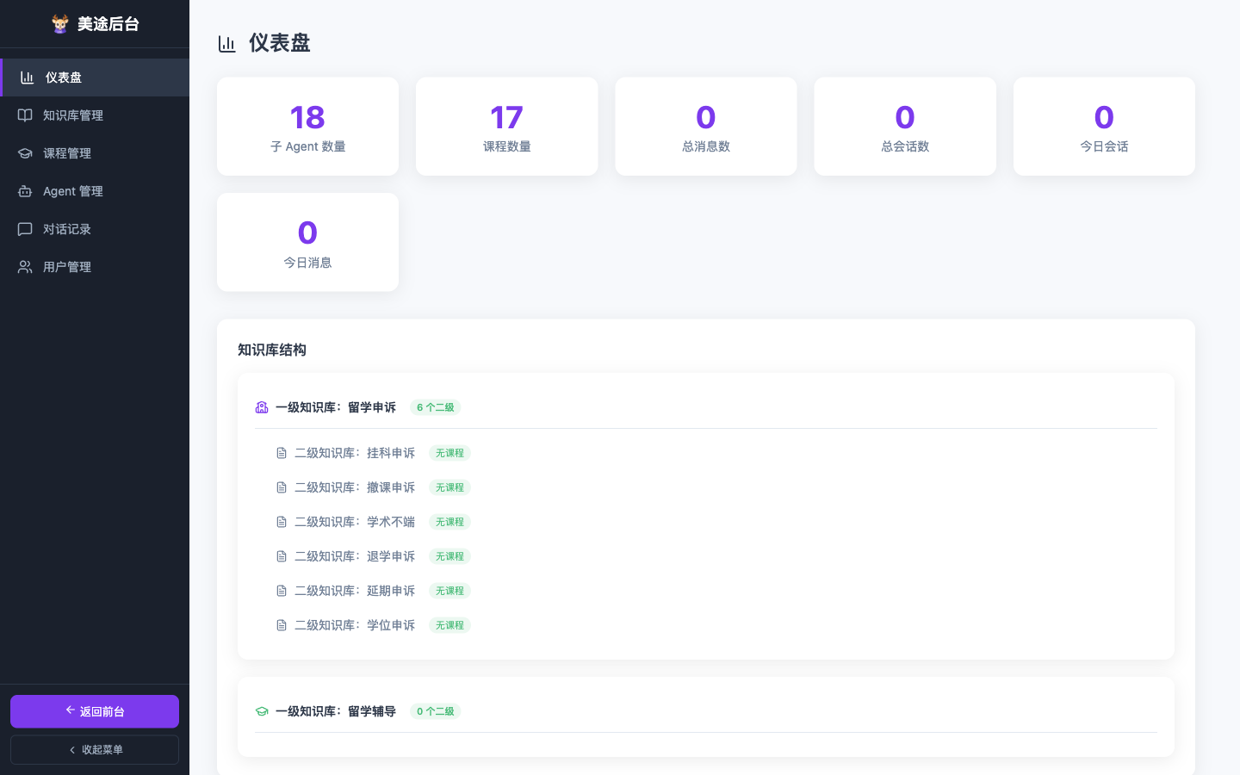Select 二级知识库：学术不端 entry
Image resolution: width=1240 pixels, height=775 pixels.
coord(355,522)
